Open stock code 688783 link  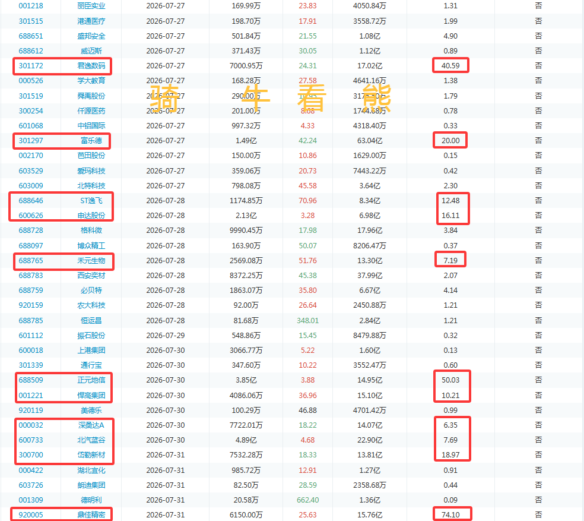(x=31, y=276)
